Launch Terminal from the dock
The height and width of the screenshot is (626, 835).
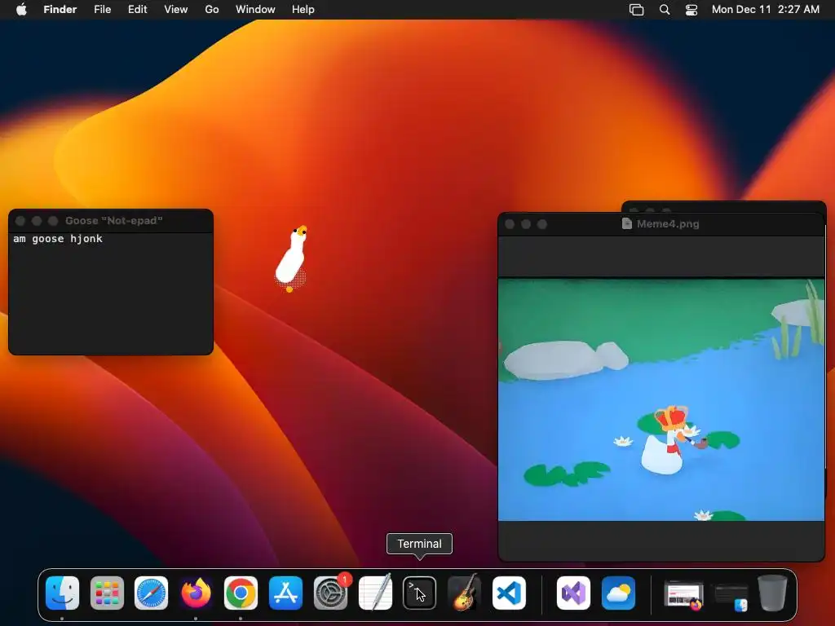click(x=420, y=593)
